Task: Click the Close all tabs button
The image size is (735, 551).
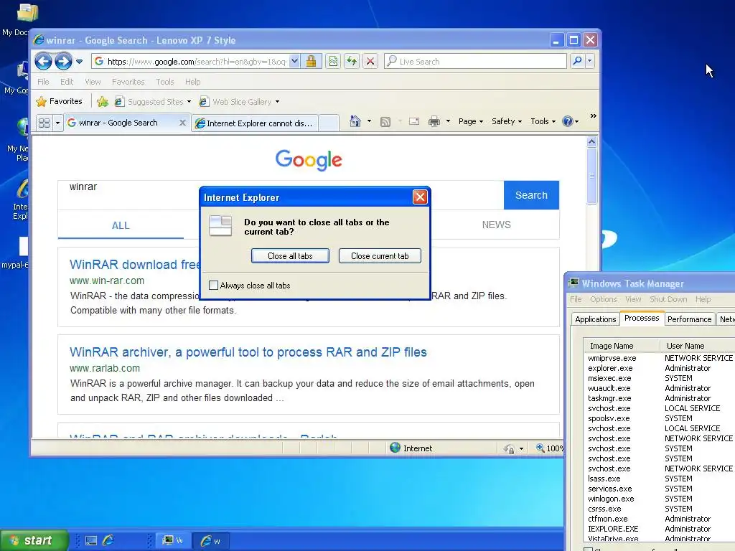Action: click(x=290, y=256)
